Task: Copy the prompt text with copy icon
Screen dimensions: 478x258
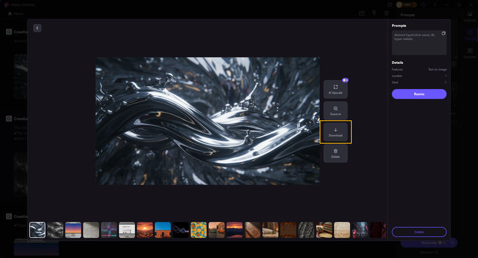Action: [443, 34]
